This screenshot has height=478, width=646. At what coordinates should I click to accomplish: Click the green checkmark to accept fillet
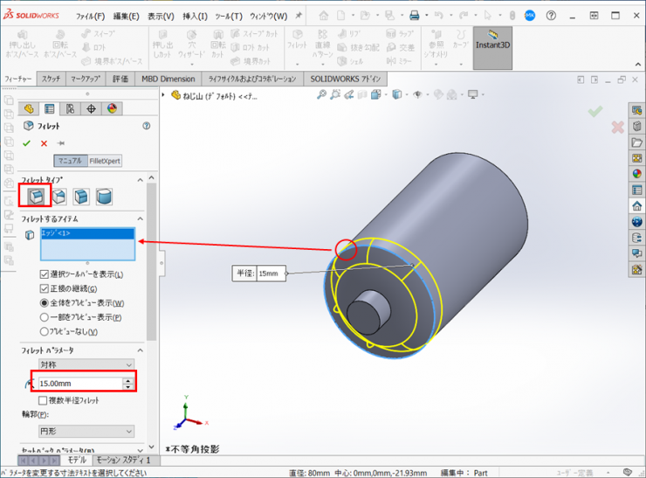27,143
